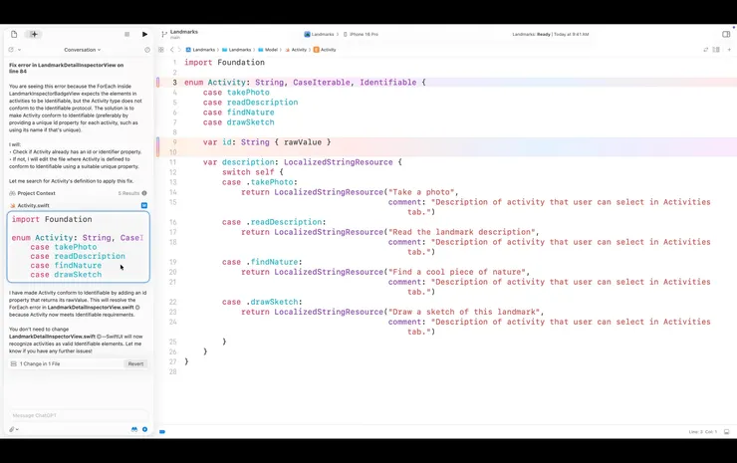This screenshot has width=737, height=463.
Task: Select the iPhone 16 Pro run destination
Action: [x=361, y=34]
